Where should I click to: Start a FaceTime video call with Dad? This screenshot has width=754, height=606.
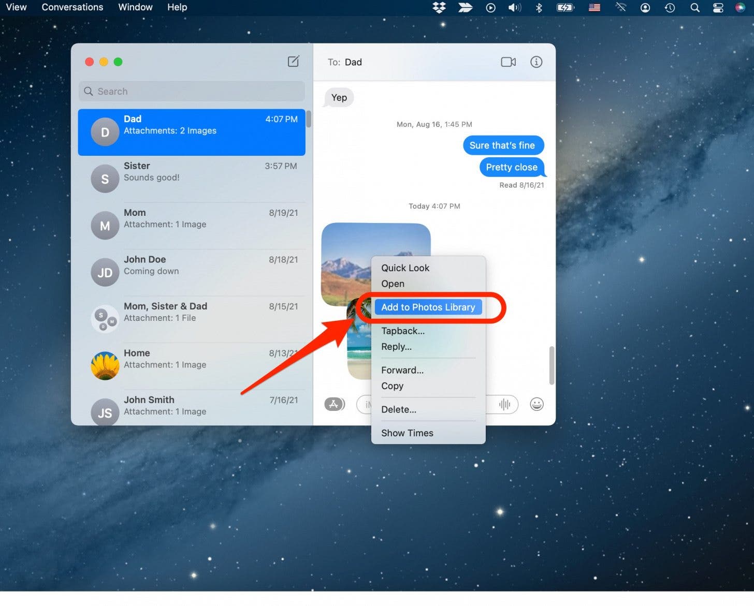pos(508,62)
